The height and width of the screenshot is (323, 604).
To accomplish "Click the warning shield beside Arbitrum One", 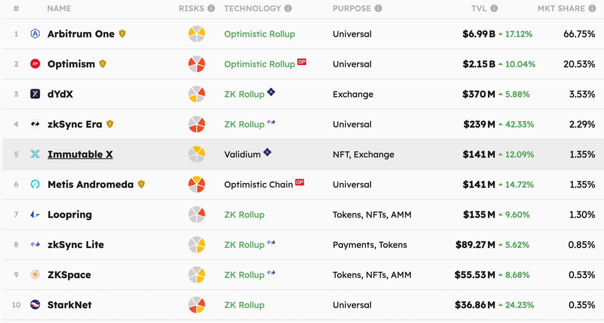I will click(122, 34).
